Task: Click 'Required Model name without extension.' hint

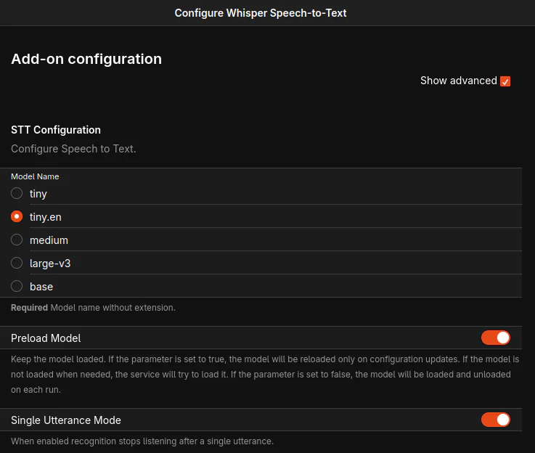Action: [93, 308]
